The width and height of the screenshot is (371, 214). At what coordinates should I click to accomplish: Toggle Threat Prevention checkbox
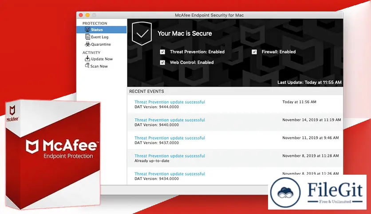pyautogui.click(x=162, y=52)
